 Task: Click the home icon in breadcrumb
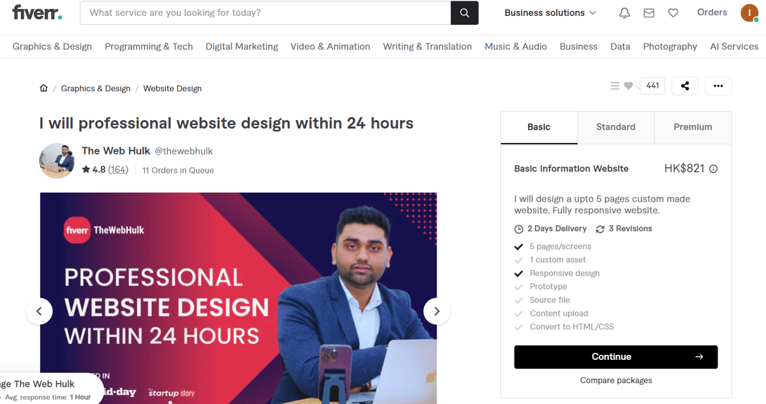[43, 88]
